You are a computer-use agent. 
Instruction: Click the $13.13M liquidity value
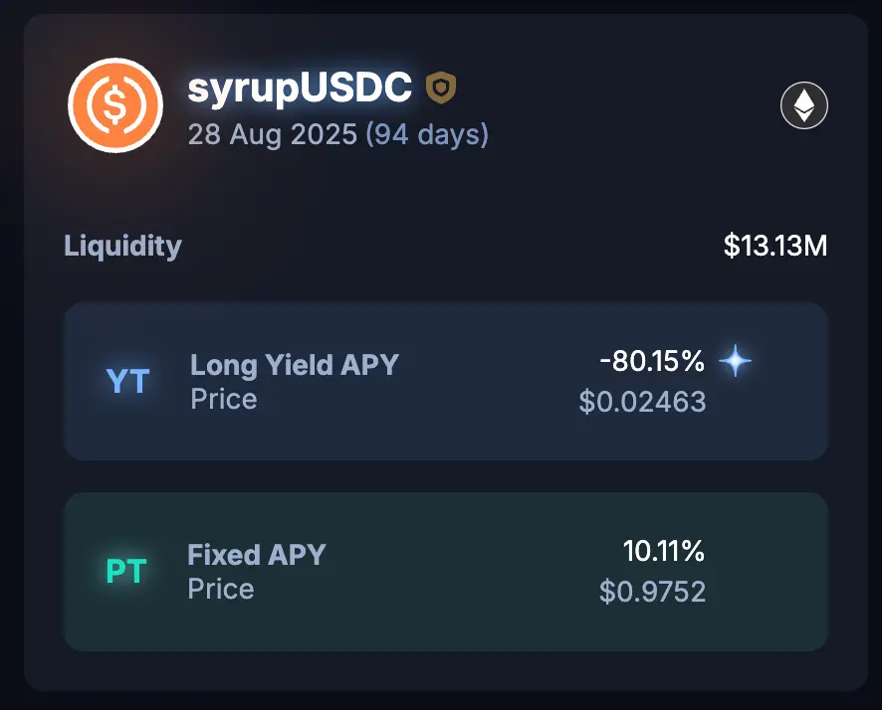pos(775,246)
